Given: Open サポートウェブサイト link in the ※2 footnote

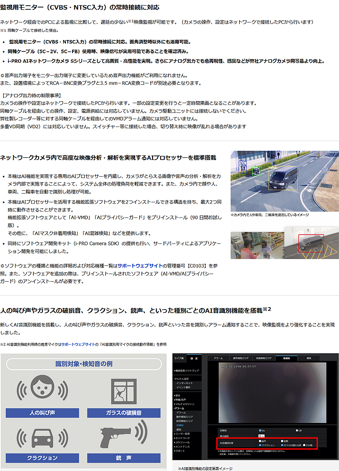Looking at the screenshot, I should point(78,345).
